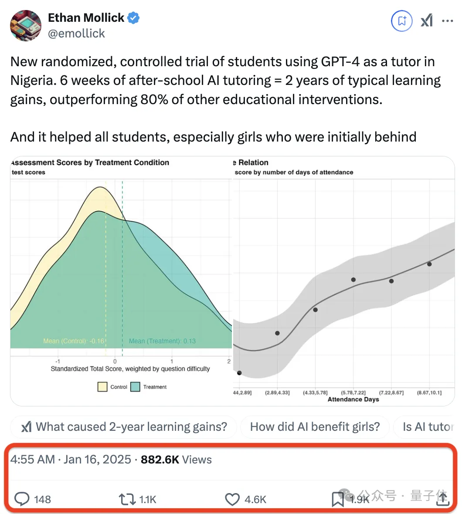Bookmark the tweet using bottom bookmark icon
The image size is (462, 514).
(338, 499)
